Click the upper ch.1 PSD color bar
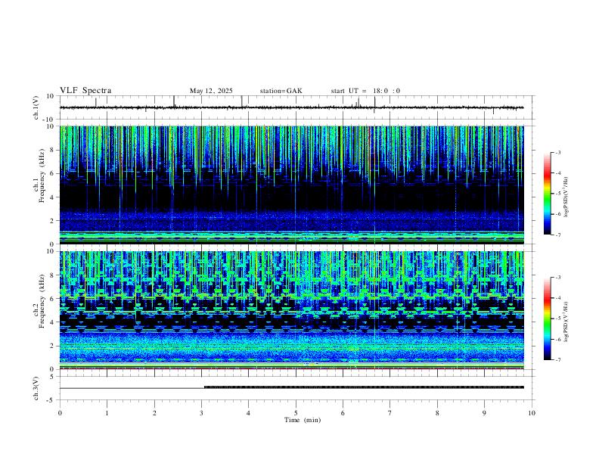 (x=547, y=194)
